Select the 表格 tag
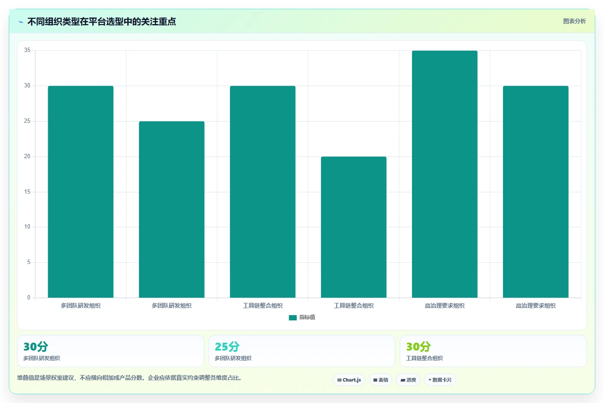The height and width of the screenshot is (403, 604). [381, 380]
